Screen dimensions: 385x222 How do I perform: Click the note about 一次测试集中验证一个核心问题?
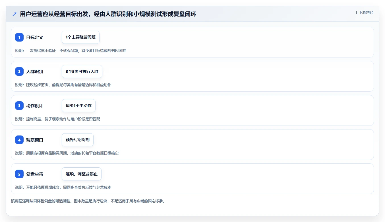(x=71, y=51)
